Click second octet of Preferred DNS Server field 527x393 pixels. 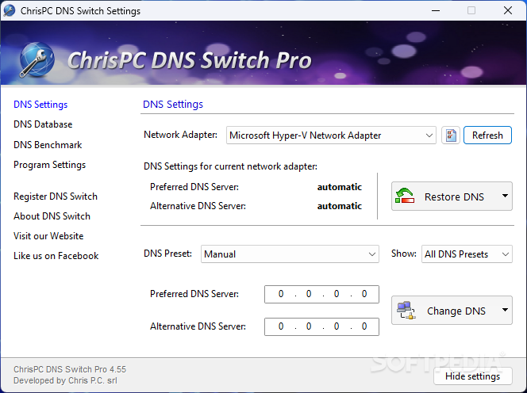click(x=309, y=294)
